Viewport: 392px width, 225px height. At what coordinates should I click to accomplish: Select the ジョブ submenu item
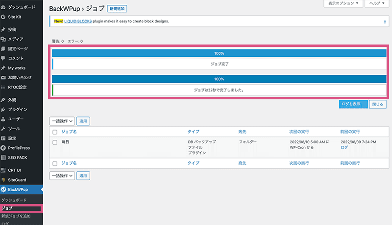(7, 208)
